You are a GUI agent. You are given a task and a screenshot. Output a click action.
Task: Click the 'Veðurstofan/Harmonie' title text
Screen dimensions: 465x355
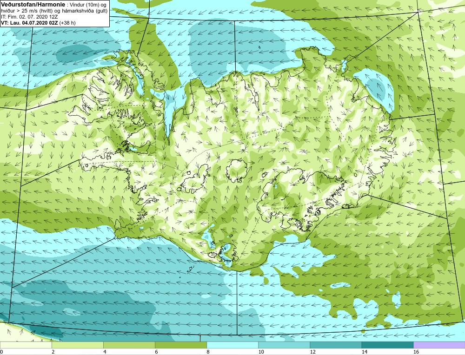(33, 5)
